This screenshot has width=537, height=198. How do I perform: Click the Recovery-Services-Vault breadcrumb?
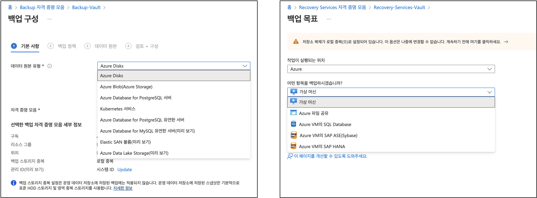[x=399, y=7]
